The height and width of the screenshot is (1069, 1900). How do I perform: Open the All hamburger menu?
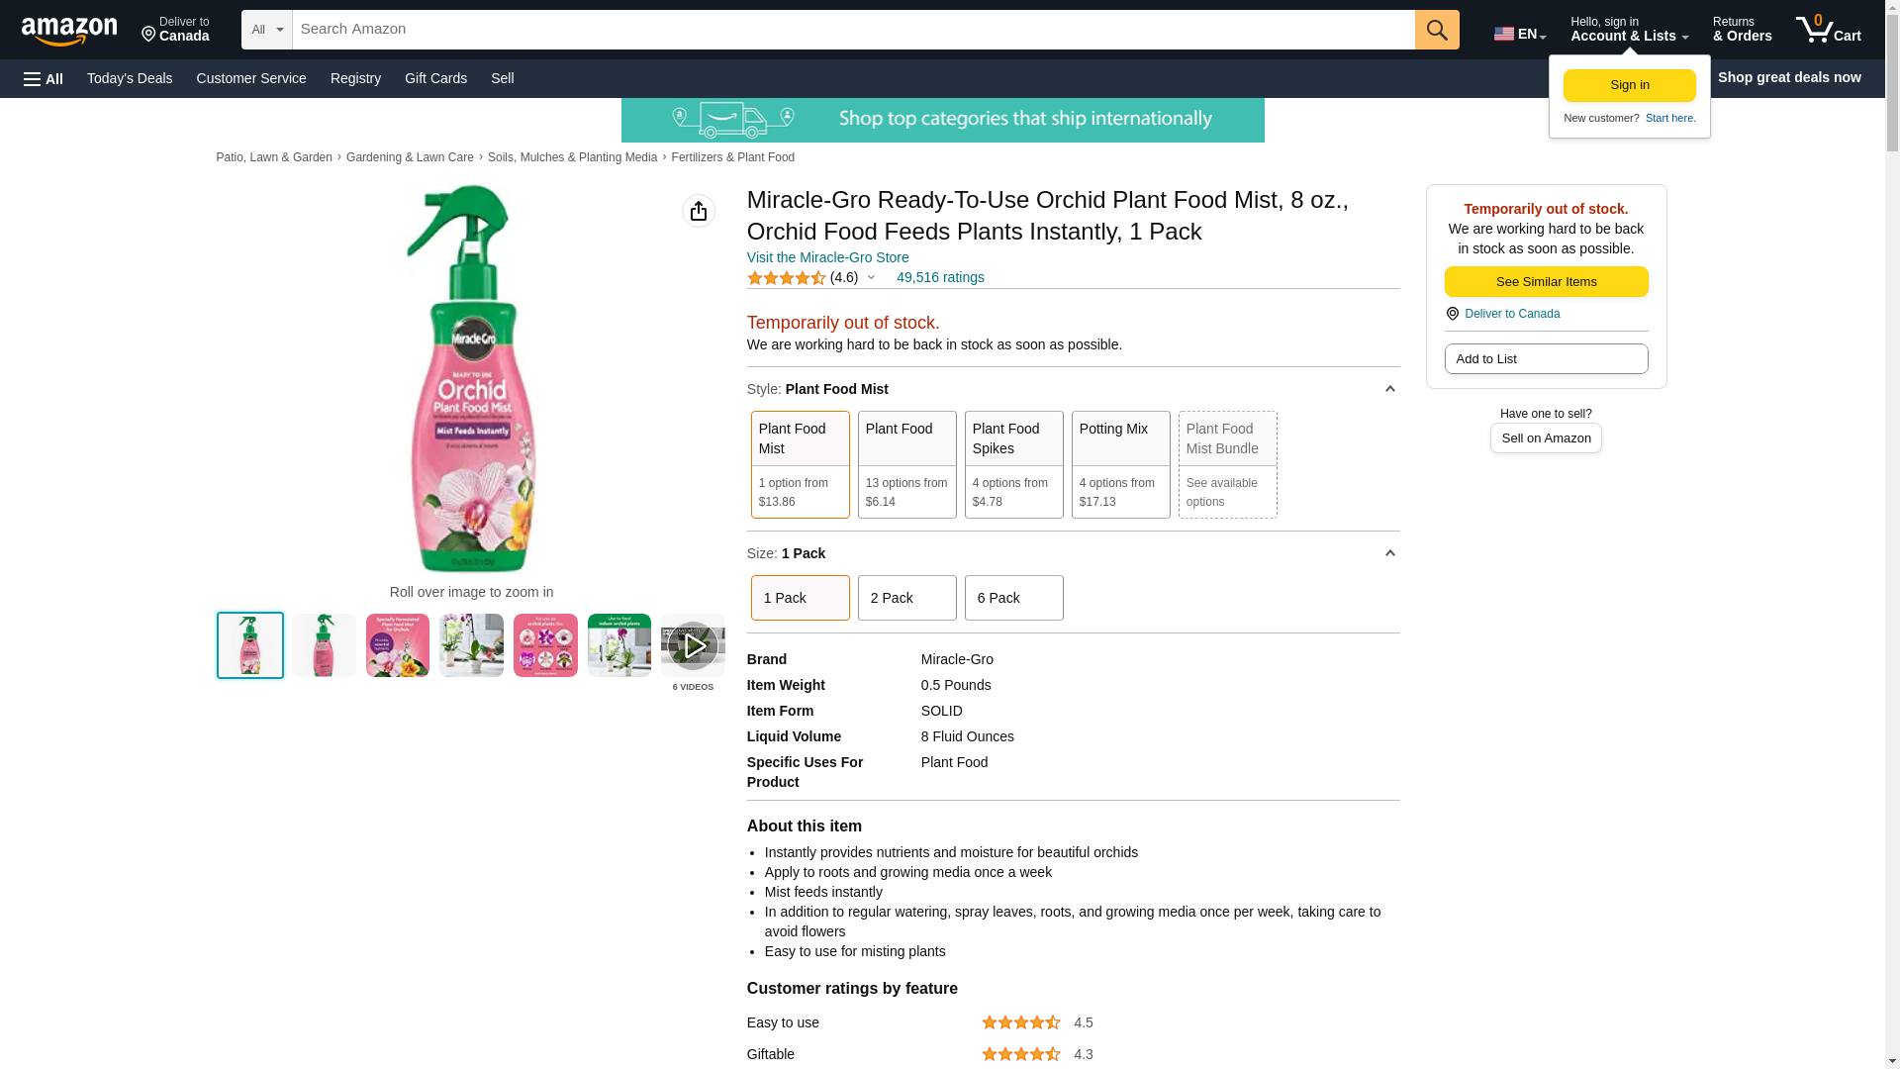(44, 78)
